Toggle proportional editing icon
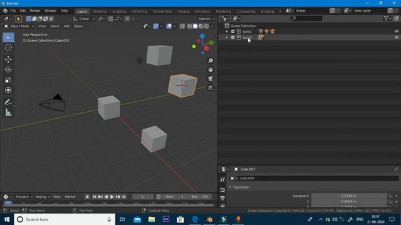 point(127,19)
